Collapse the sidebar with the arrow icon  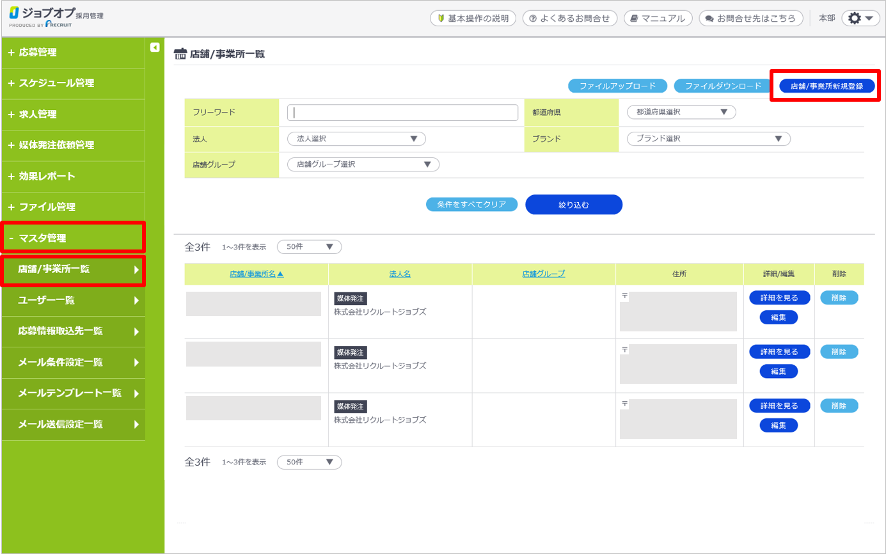pyautogui.click(x=154, y=47)
